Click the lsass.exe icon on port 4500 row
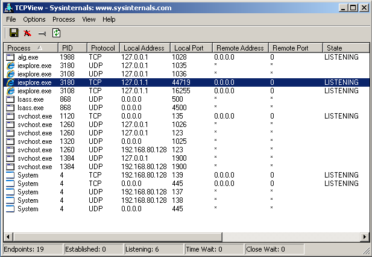The width and height of the screenshot is (372, 257). 10,108
